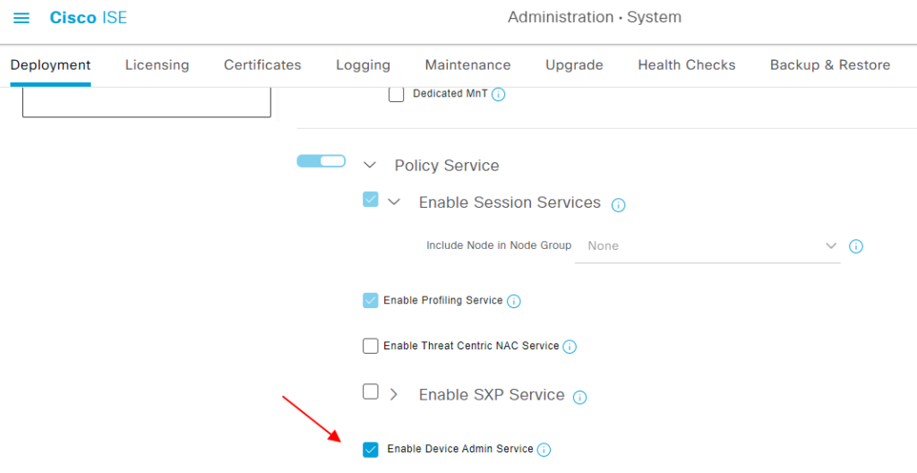
Task: Click the Cisco ISE logo link
Action: pos(88,18)
